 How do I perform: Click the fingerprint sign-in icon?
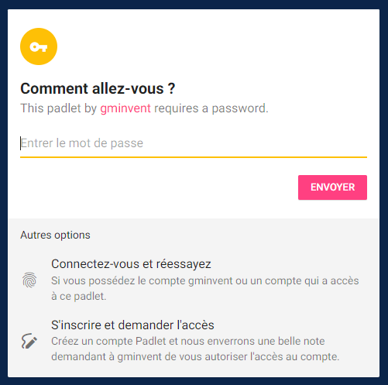point(29,280)
